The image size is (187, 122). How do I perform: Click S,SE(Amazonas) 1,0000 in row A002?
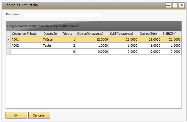[123, 45]
